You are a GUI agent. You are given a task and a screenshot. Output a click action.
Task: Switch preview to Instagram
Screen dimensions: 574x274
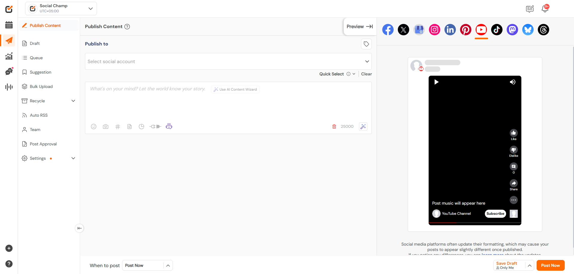[435, 30]
